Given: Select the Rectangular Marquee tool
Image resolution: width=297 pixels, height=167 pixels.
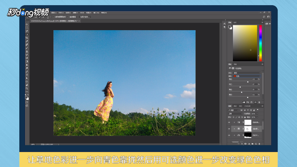Looking at the screenshot, I should click(27, 28).
